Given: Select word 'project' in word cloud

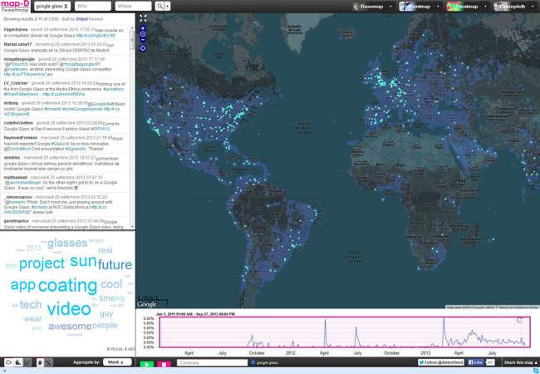Looking at the screenshot, I should tap(42, 263).
